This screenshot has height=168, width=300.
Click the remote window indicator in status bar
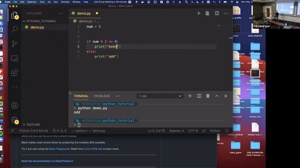[13, 131]
